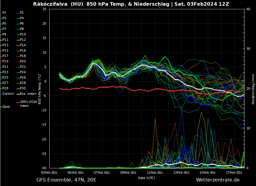The width and height of the screenshot is (256, 186).
Task: Click the 03Feb 00z date tick label
Action: (x=49, y=172)
